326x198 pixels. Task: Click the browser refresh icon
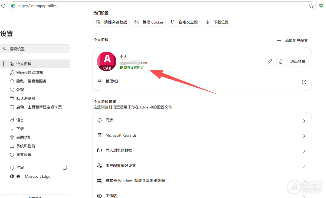3,5
